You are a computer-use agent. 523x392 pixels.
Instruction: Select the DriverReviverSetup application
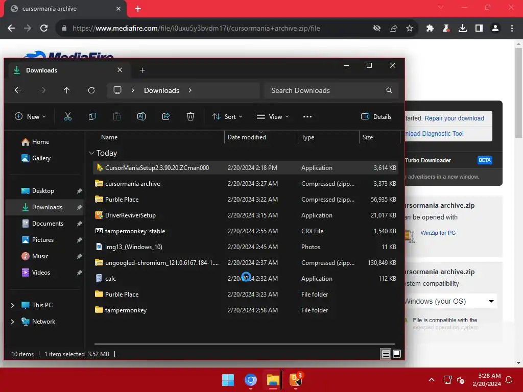pos(246,215)
